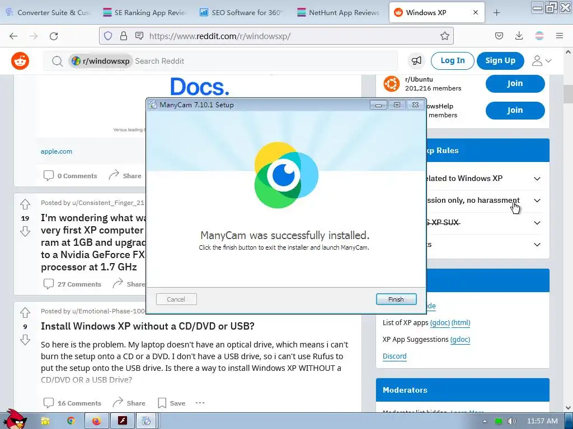Open the apple.com ad link

(57, 151)
